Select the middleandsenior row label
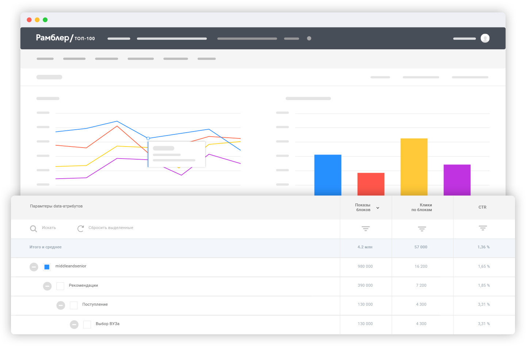The image size is (526, 347). point(71,266)
